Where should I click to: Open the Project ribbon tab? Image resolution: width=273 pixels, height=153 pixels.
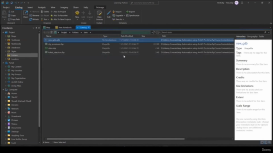click(6, 7)
